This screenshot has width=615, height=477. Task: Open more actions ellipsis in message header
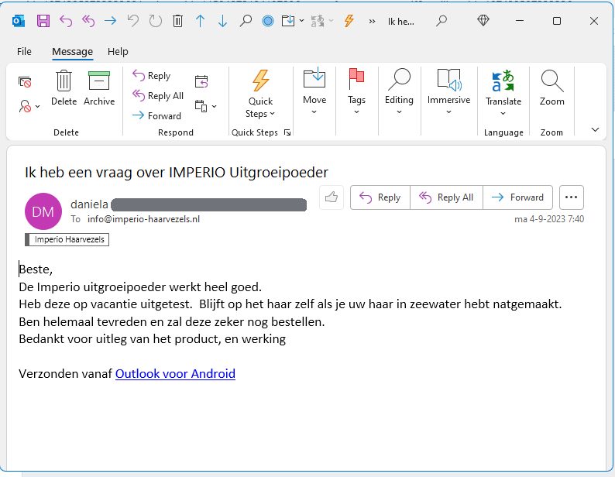tap(572, 197)
